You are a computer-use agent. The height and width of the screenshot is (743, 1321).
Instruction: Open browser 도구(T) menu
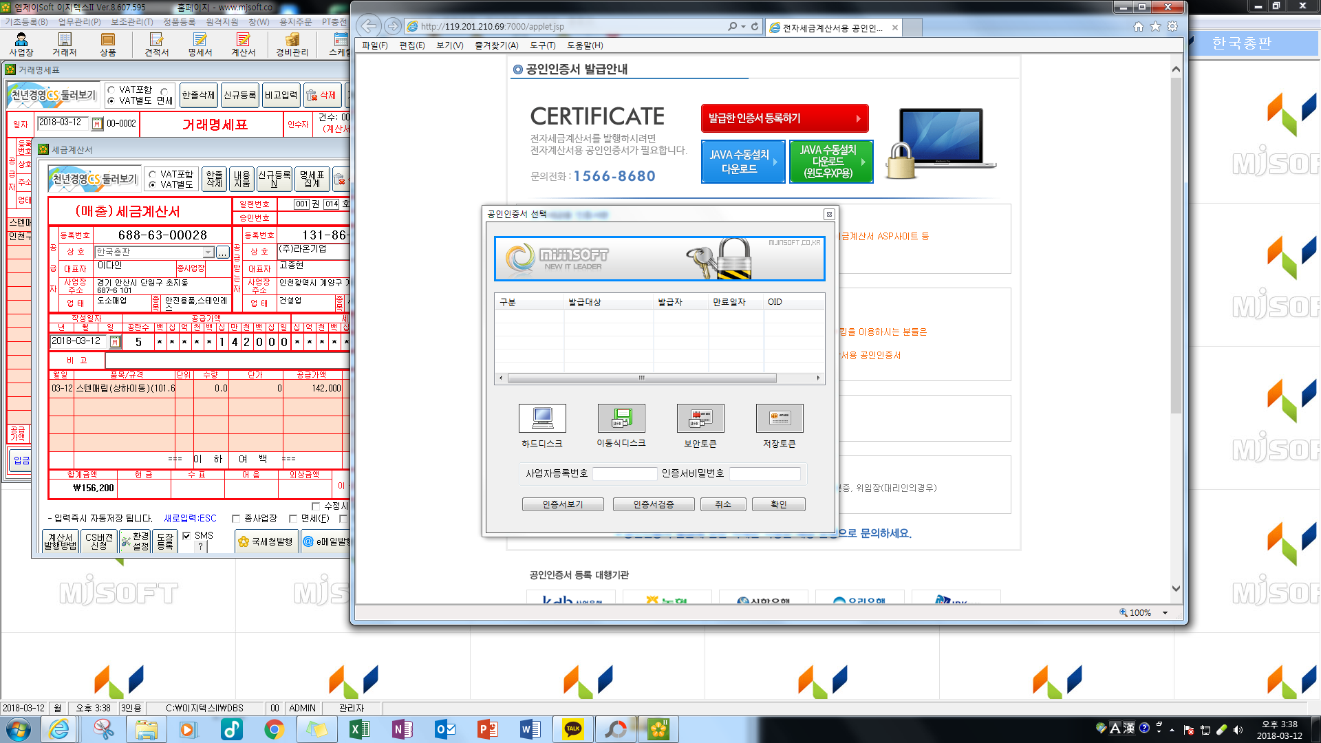tap(543, 45)
